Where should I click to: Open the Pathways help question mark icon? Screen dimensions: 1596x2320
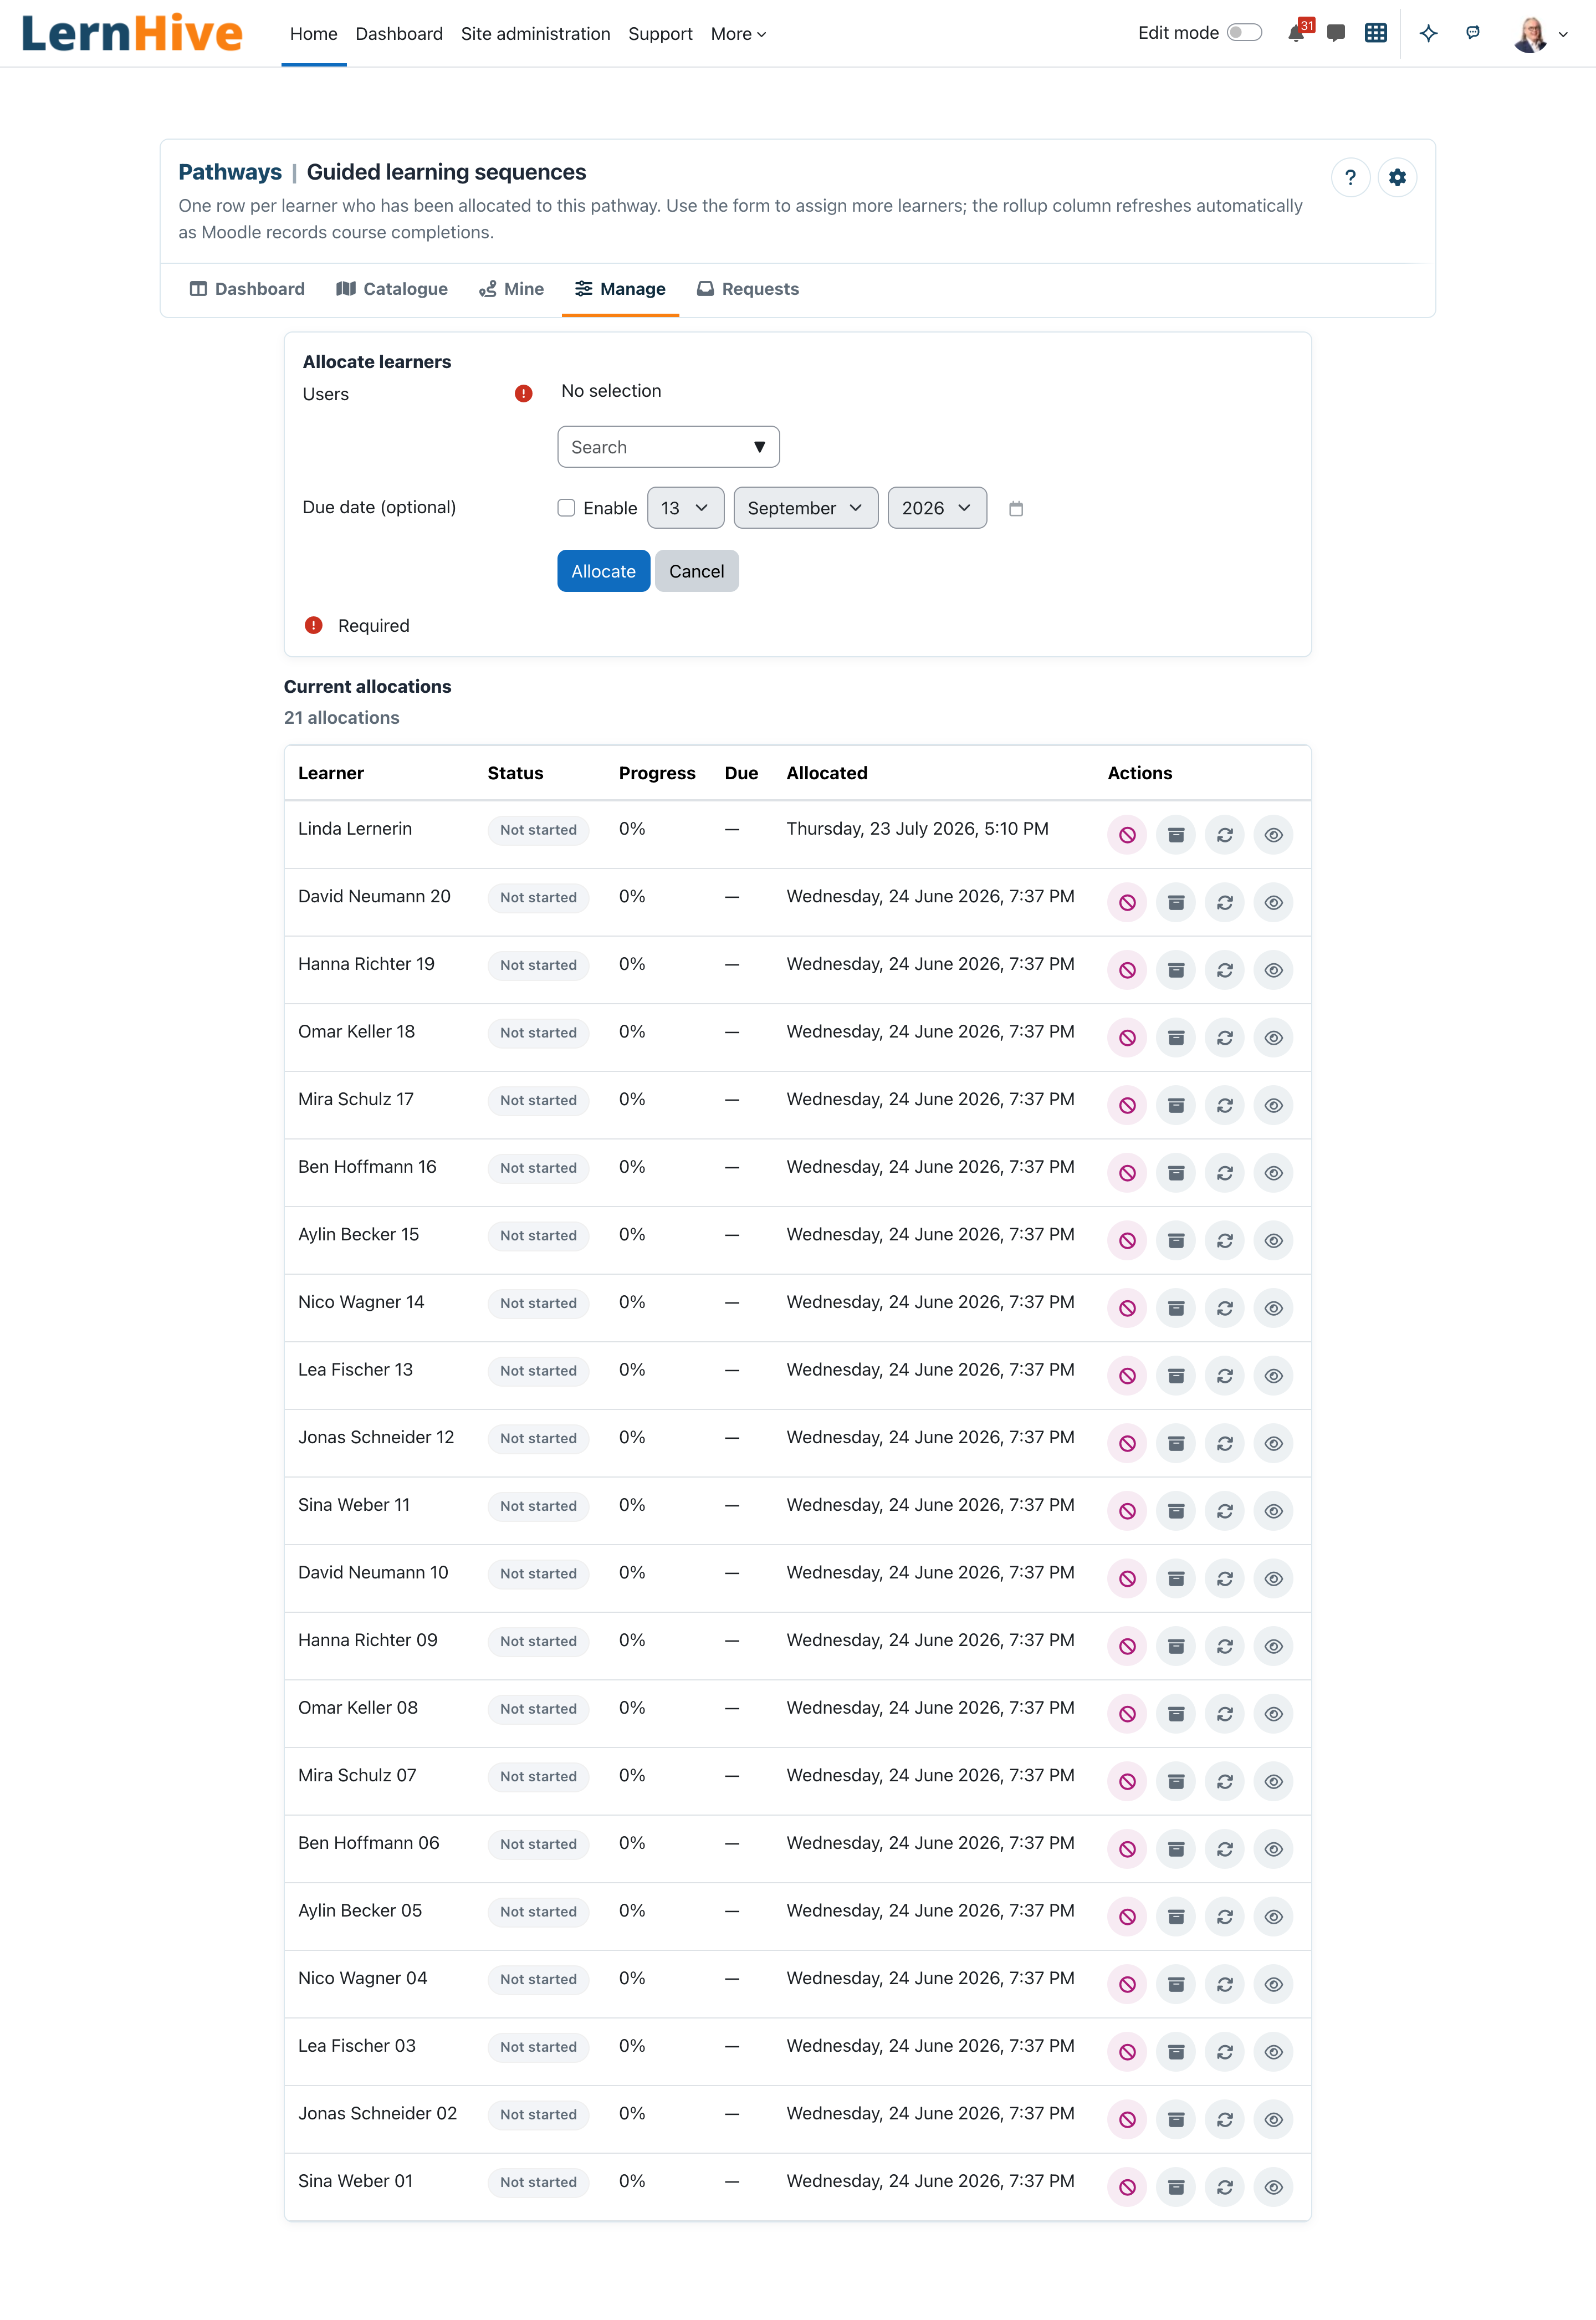point(1350,177)
